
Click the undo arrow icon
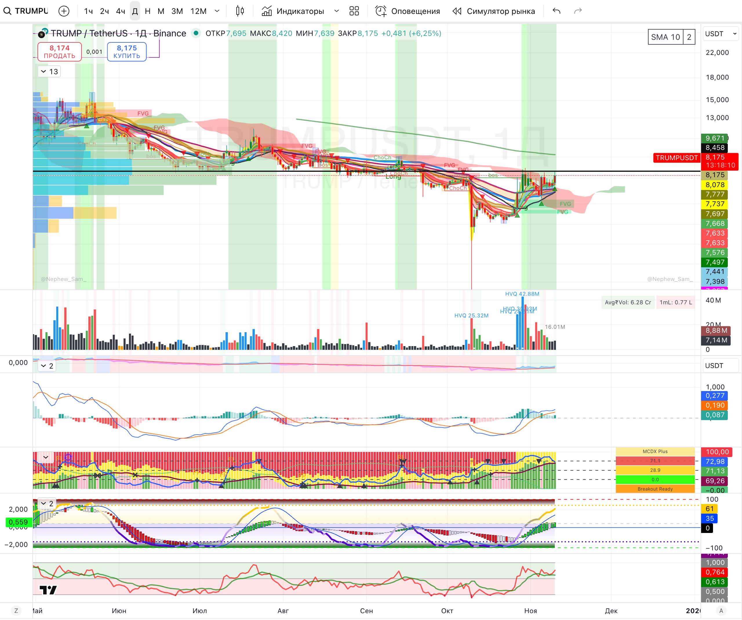556,11
